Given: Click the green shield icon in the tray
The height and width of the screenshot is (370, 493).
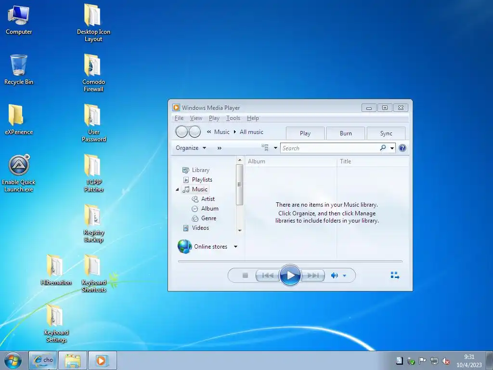Looking at the screenshot, I should click(411, 361).
